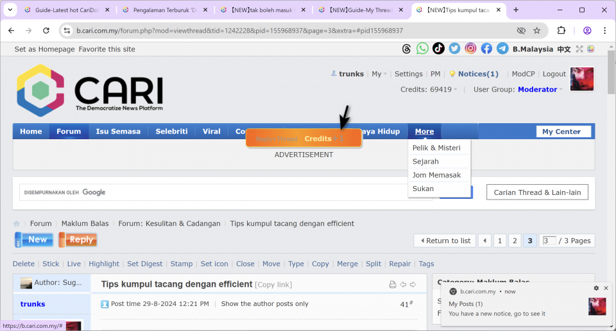This screenshot has width=616, height=331.
Task: Open the Forum nav tab
Action: pyautogui.click(x=69, y=132)
